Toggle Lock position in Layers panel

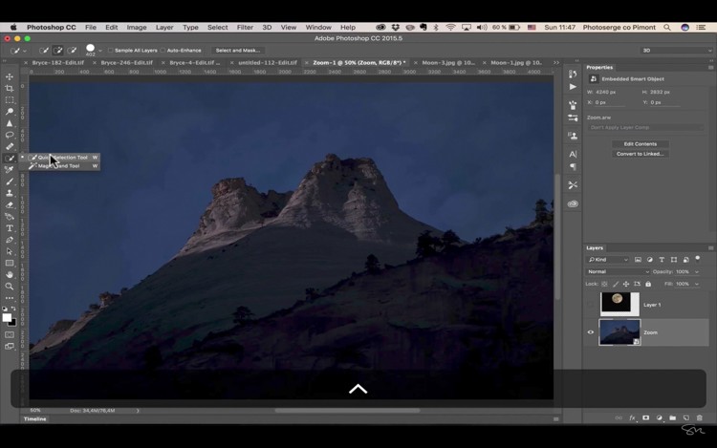[626, 284]
